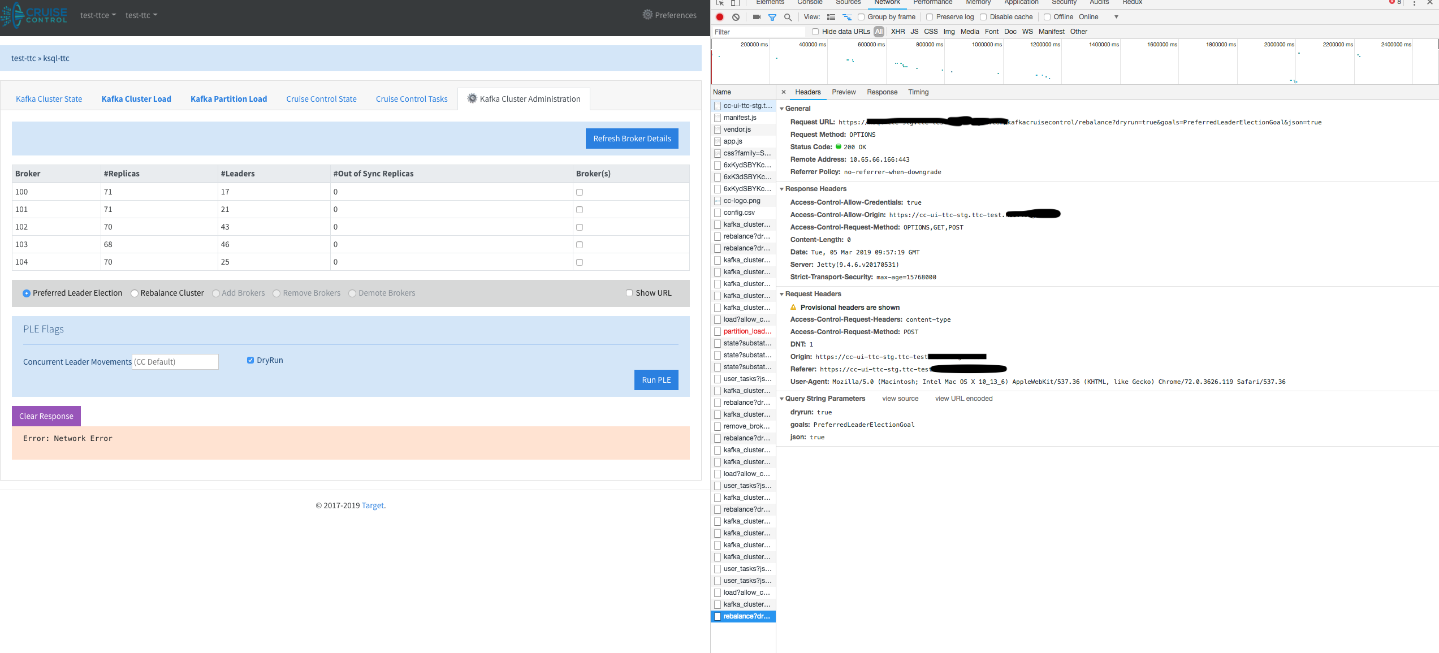Open Kafka Cluster Load tab
This screenshot has height=653, width=1439.
[x=136, y=99]
